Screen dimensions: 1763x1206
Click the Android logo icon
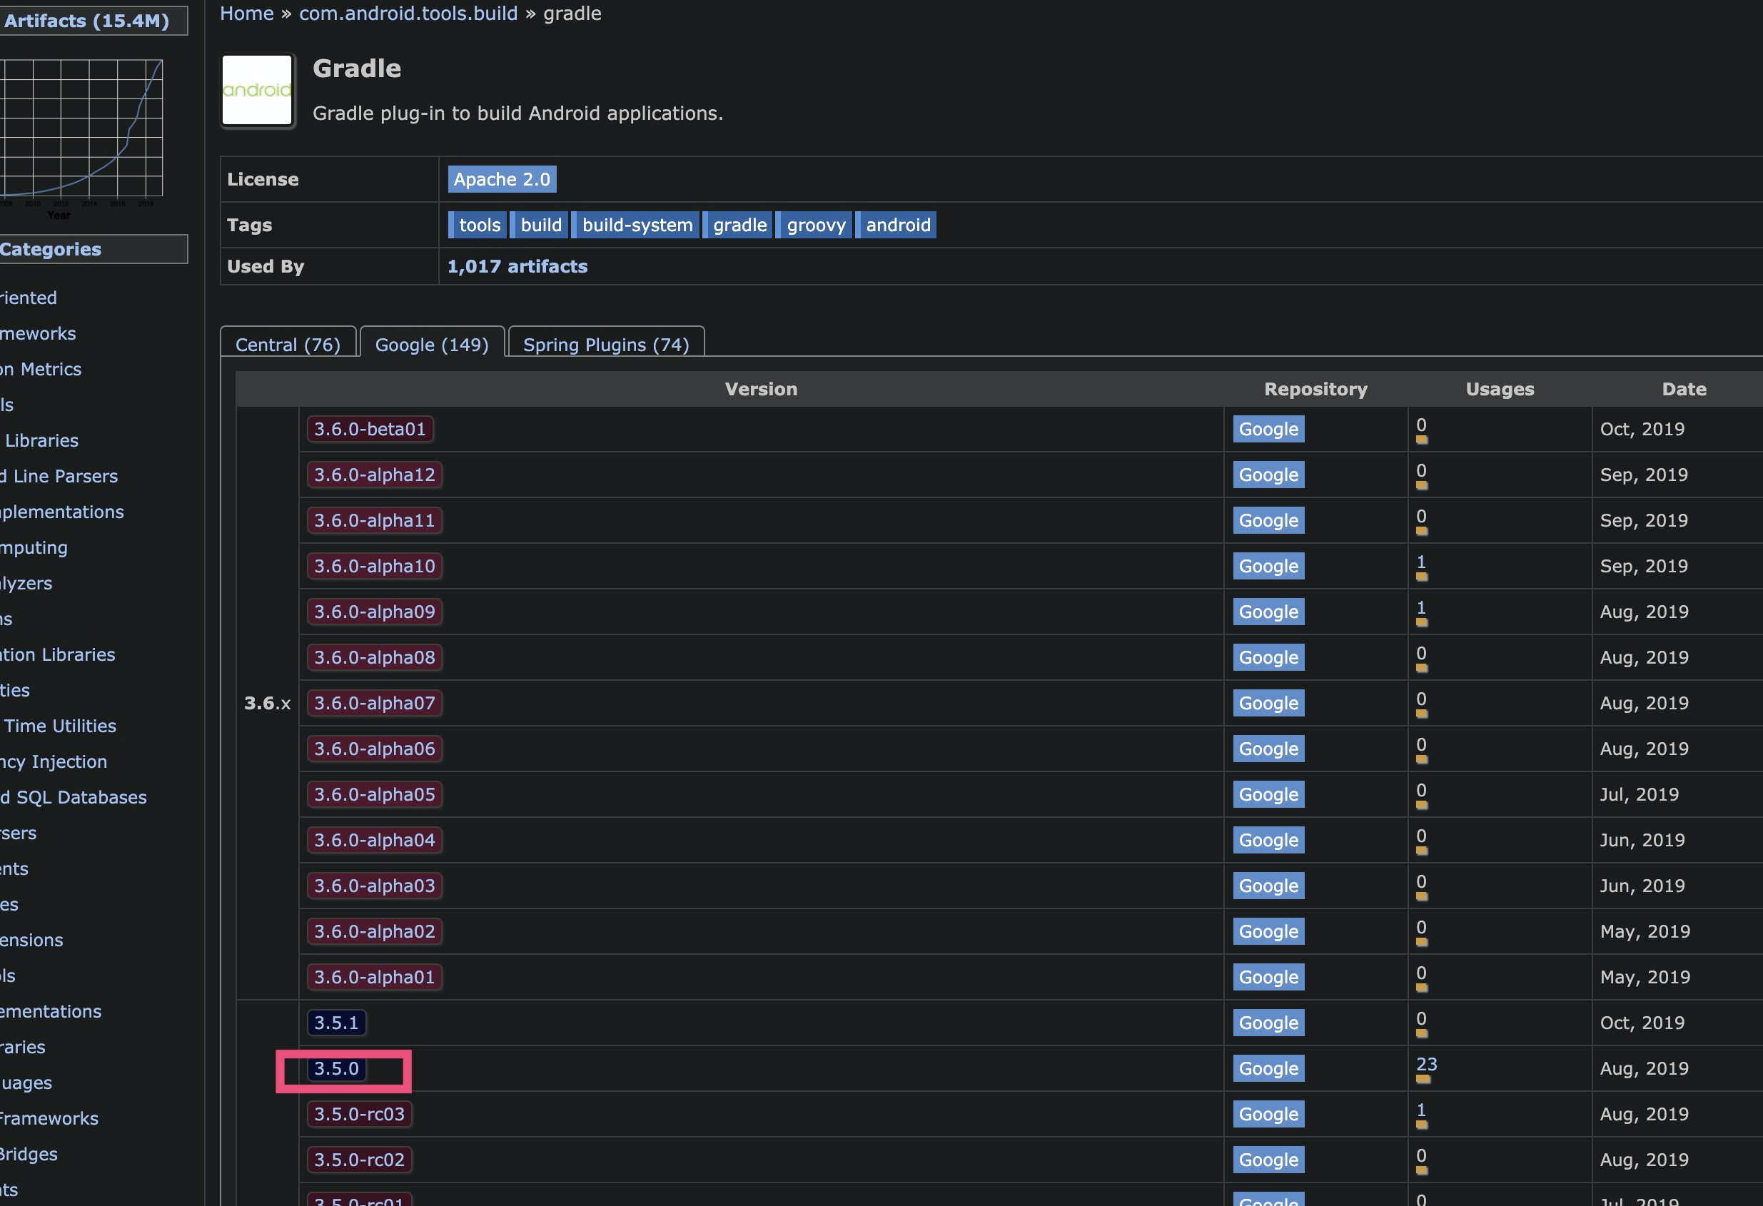tap(256, 90)
